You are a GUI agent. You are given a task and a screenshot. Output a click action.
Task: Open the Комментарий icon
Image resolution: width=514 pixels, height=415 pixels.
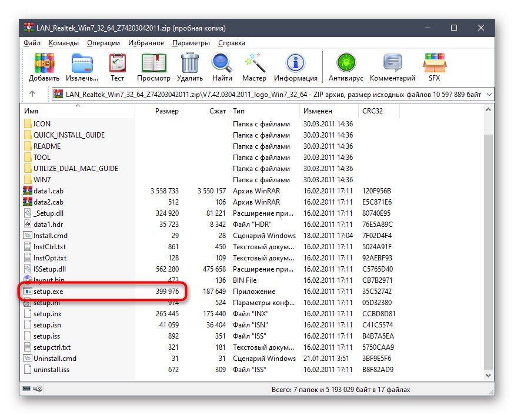coord(392,63)
